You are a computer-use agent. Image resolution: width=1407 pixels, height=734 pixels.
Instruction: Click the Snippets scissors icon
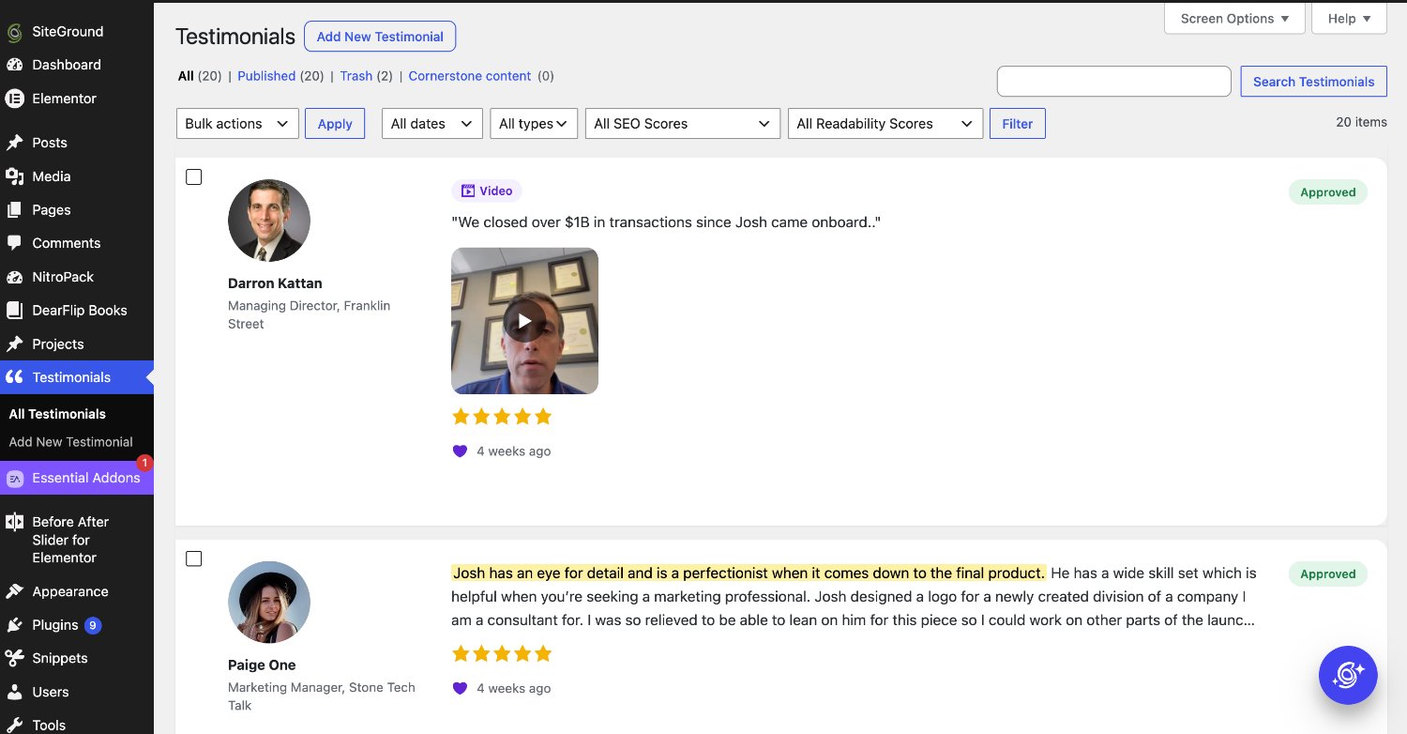point(14,659)
